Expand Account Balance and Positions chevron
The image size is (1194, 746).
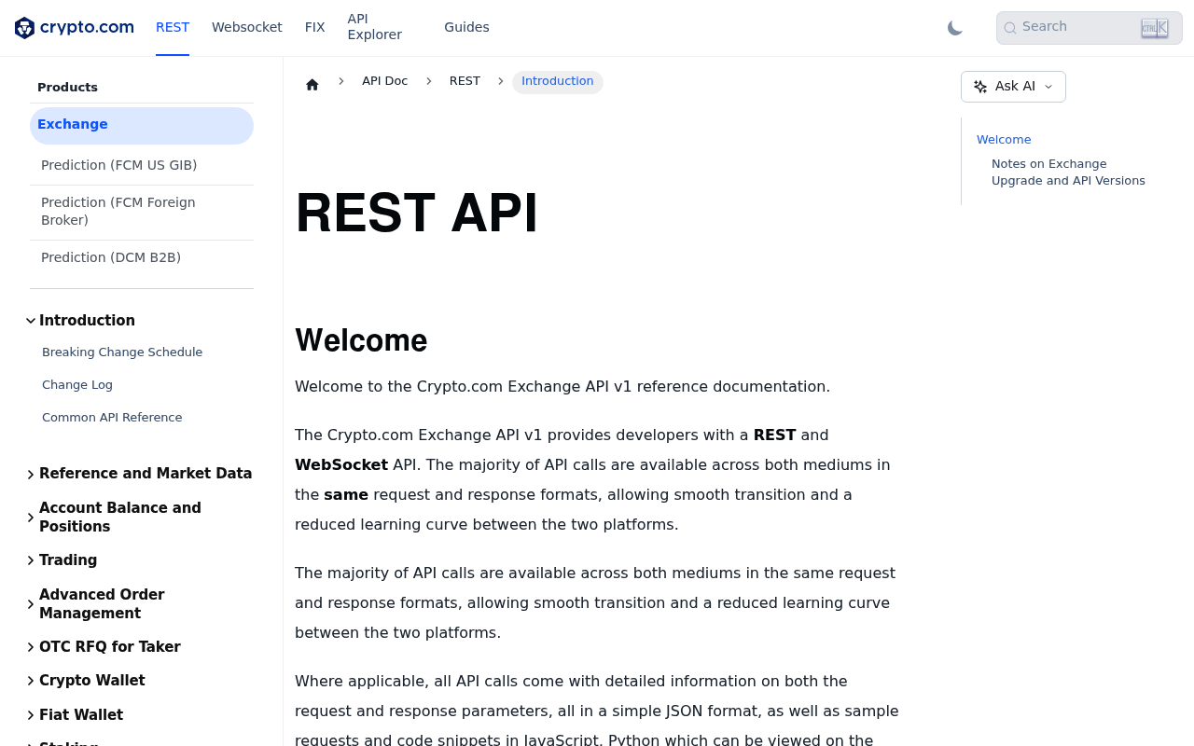31,518
